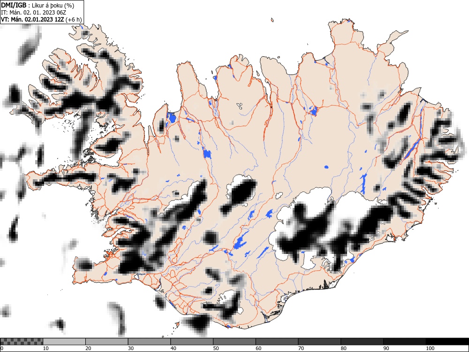469x352 pixels.
Task: Select the 30–40 gray legend segment
Action: (x=149, y=342)
